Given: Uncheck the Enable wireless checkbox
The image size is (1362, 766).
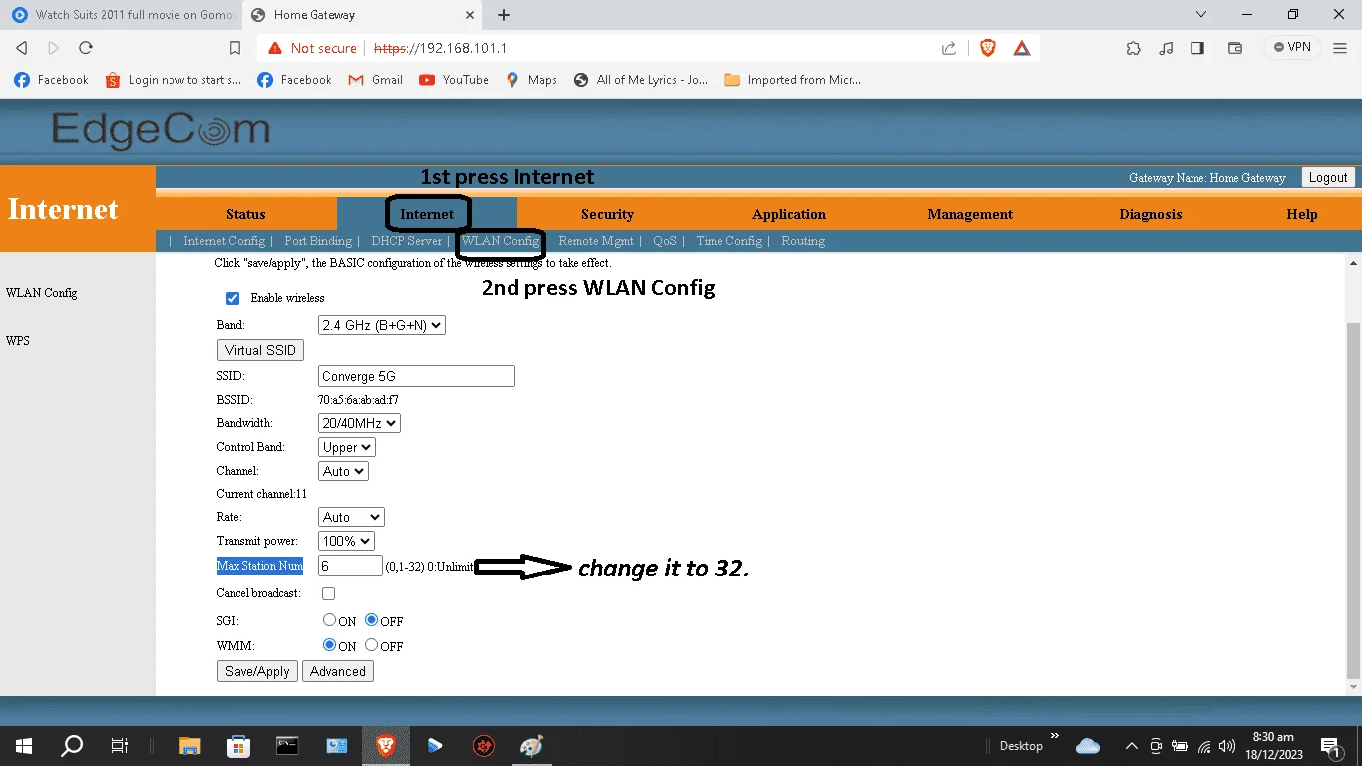Looking at the screenshot, I should coord(233,298).
